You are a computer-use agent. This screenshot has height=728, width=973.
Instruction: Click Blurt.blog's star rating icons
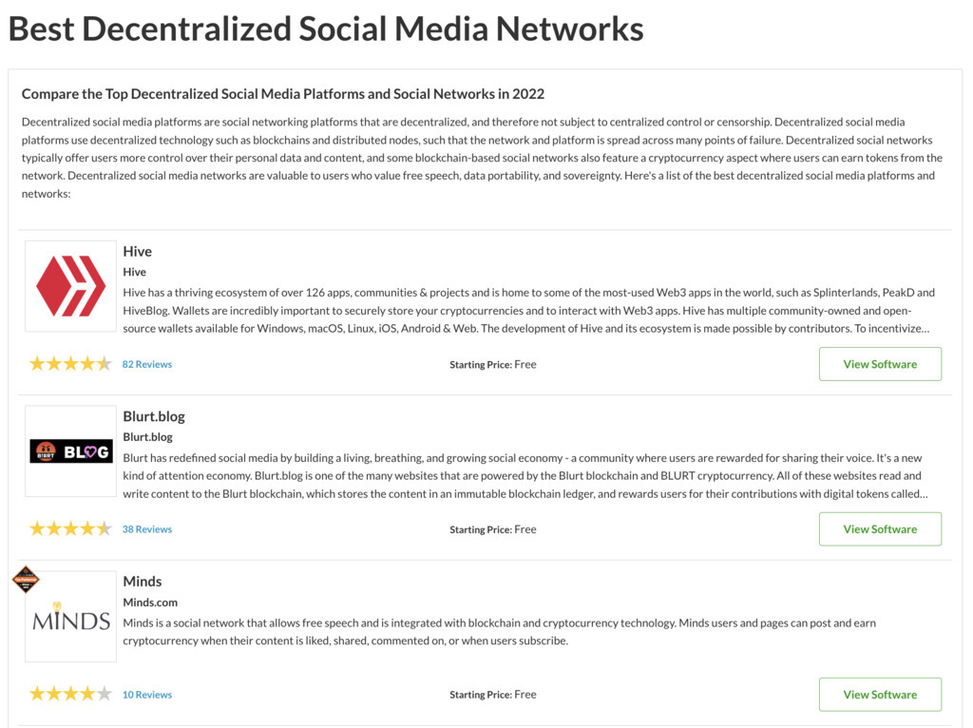70,528
